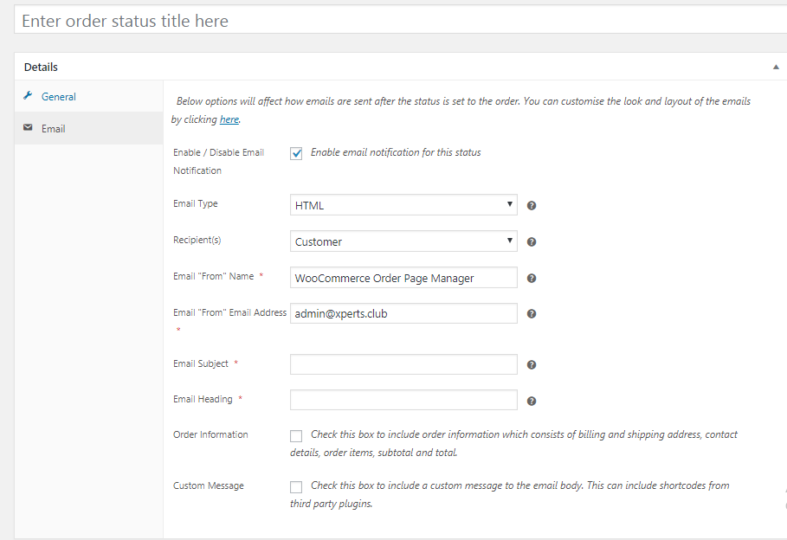This screenshot has width=787, height=540.
Task: Select the Email tab
Action: (x=54, y=129)
